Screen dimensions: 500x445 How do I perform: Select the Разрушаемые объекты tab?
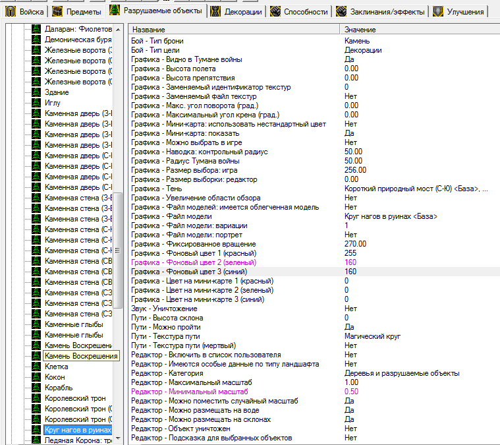click(156, 11)
